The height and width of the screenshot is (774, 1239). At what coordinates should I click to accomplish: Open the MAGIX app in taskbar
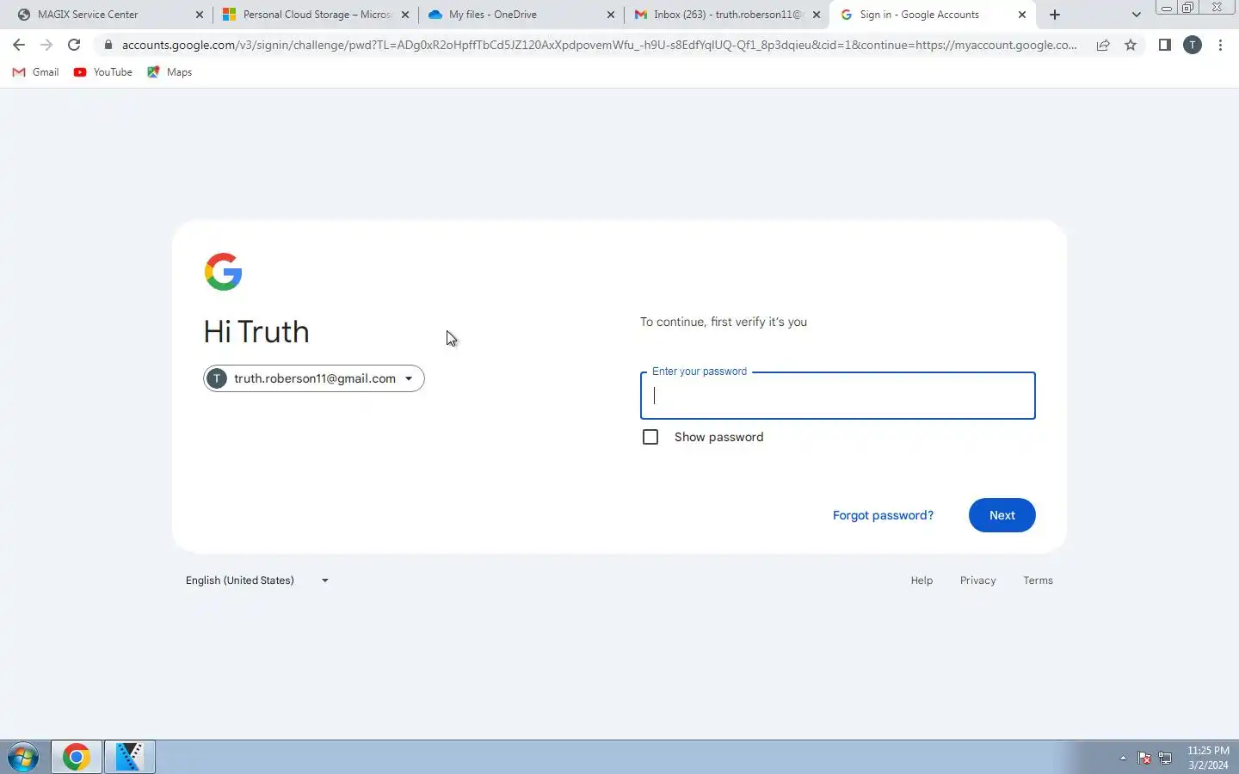click(x=129, y=758)
